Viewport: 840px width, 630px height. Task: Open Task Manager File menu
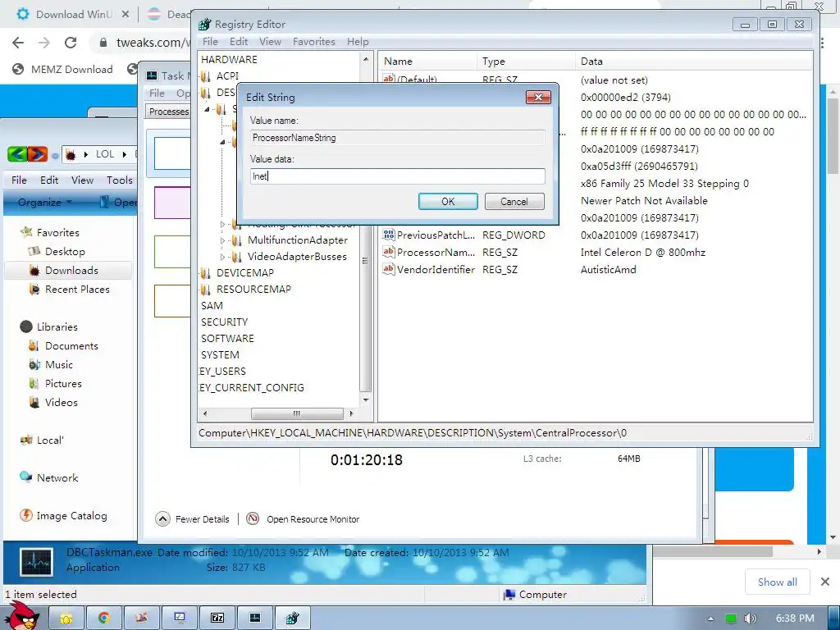pyautogui.click(x=157, y=94)
